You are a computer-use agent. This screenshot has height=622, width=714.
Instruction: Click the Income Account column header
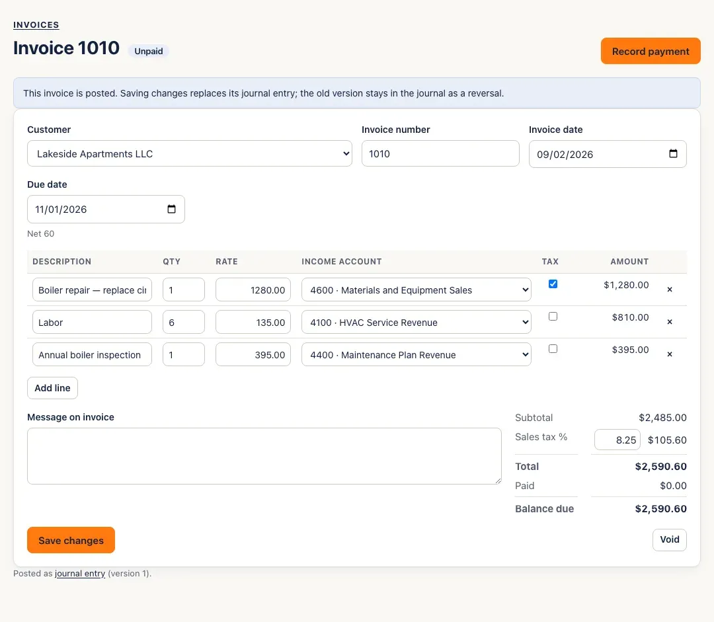point(342,261)
